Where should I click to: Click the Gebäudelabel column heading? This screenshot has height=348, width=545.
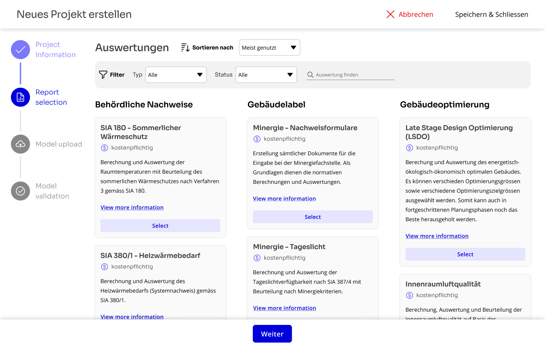pyautogui.click(x=276, y=104)
